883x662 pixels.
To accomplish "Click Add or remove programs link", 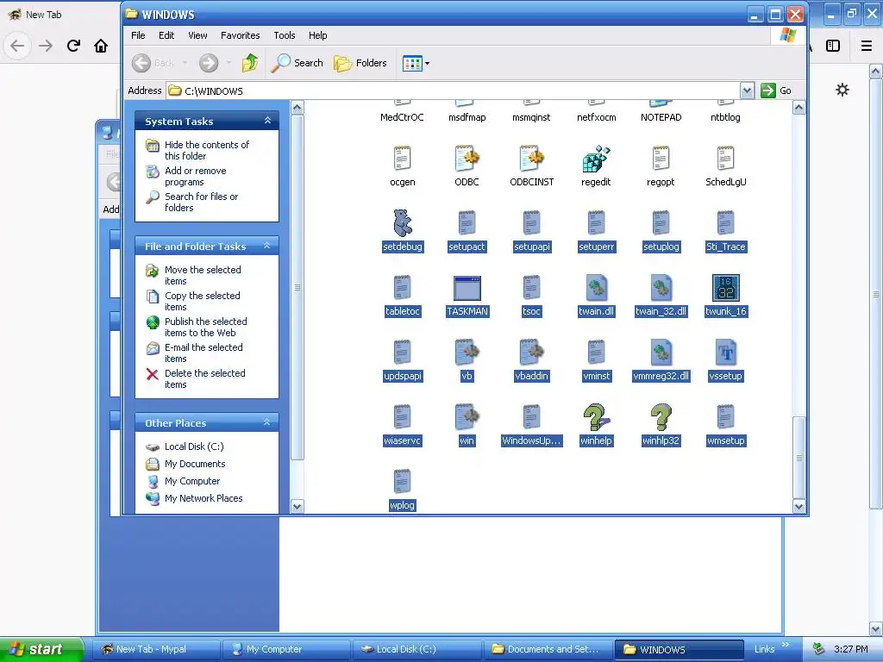I will click(196, 176).
